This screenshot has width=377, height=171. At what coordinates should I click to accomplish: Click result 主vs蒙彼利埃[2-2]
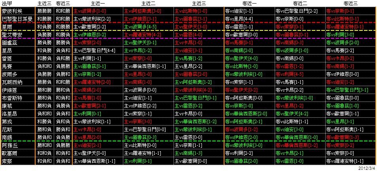[92, 19]
